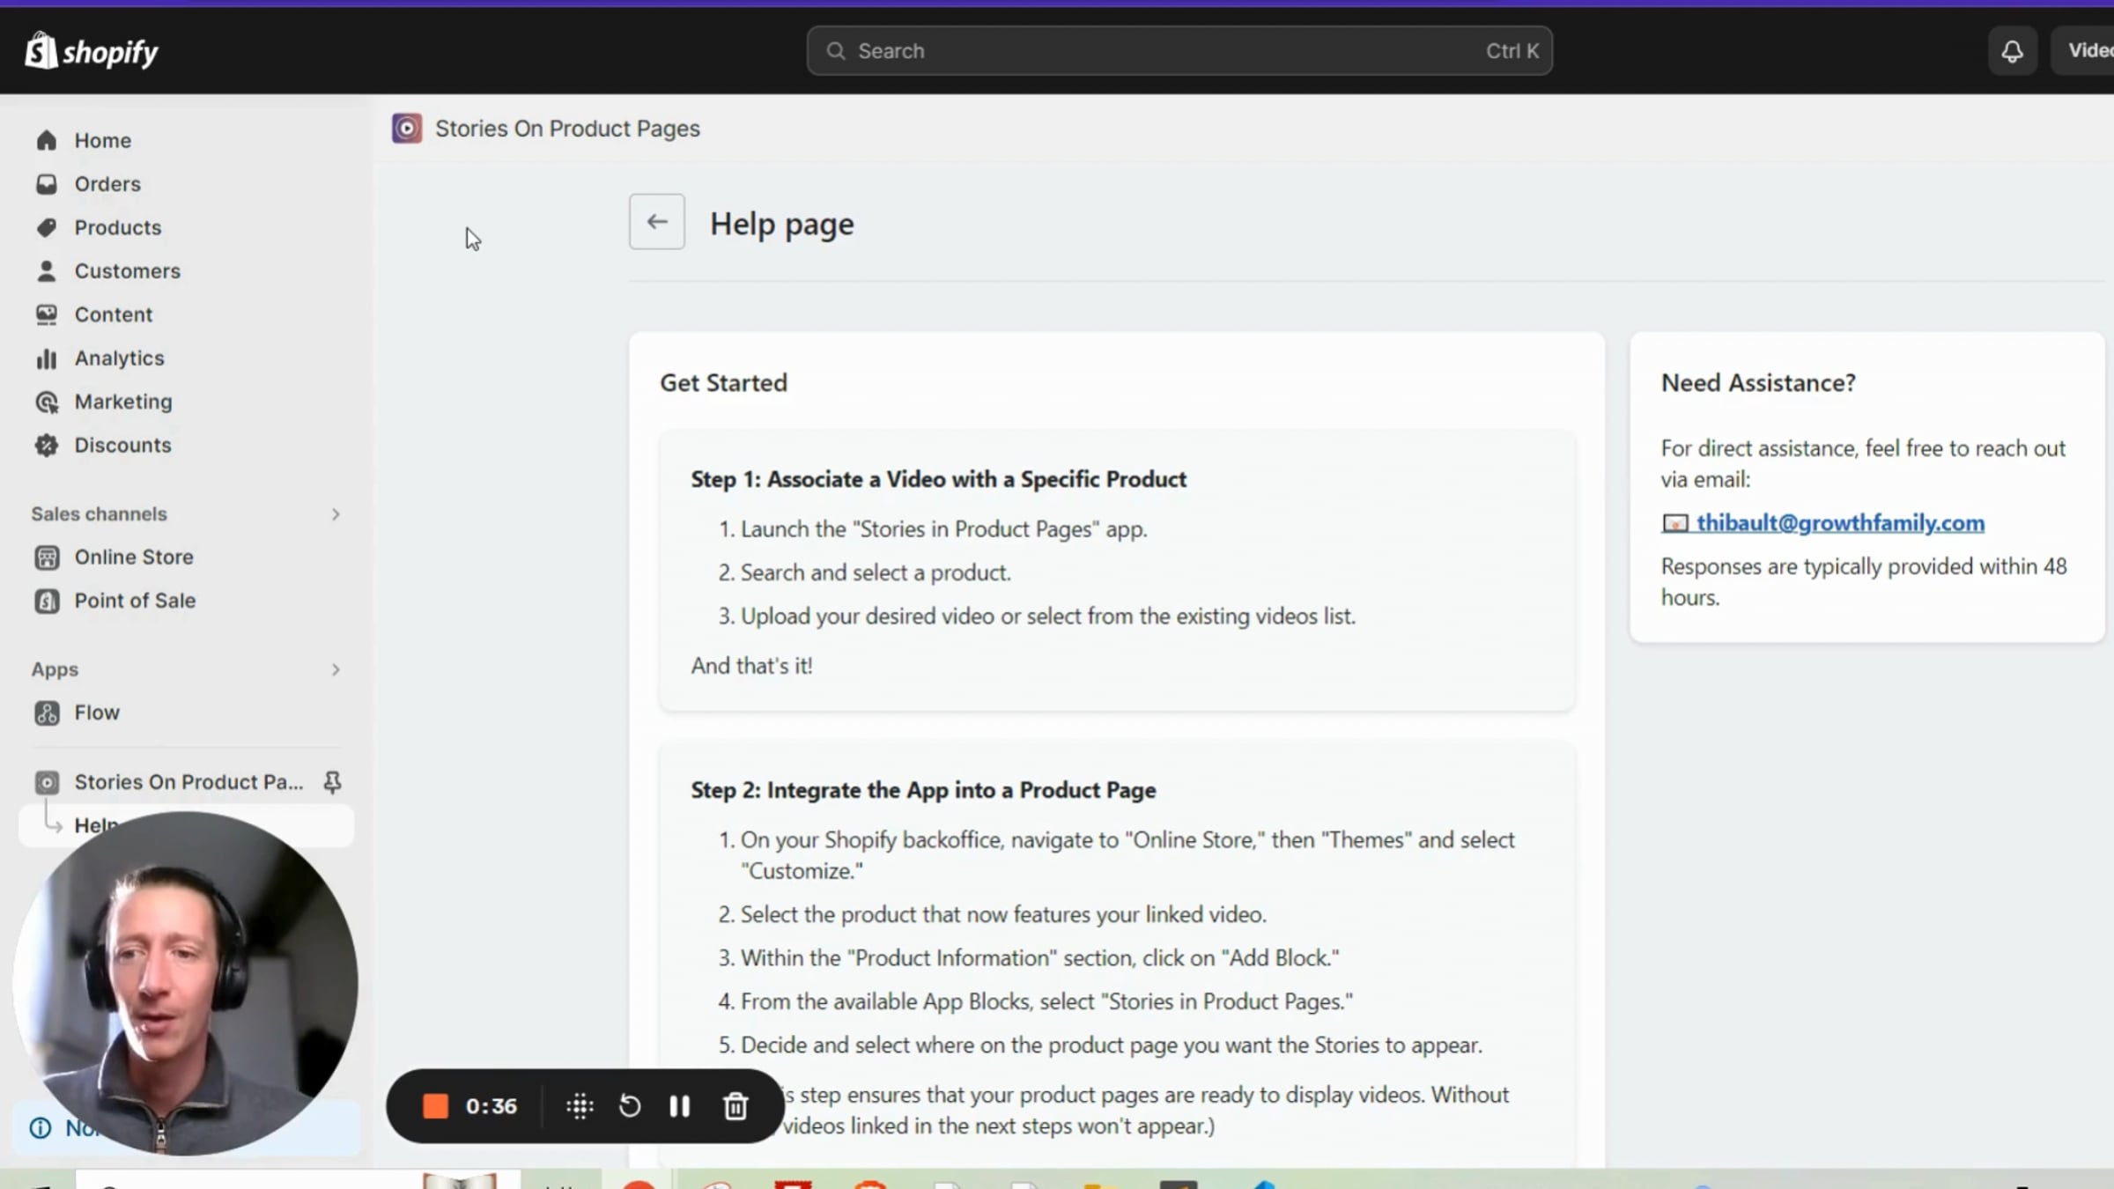Go back from the Help page
The image size is (2114, 1189).
coord(657,222)
